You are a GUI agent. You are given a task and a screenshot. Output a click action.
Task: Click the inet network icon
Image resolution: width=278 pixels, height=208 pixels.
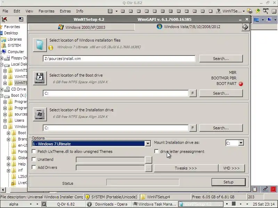219,11
